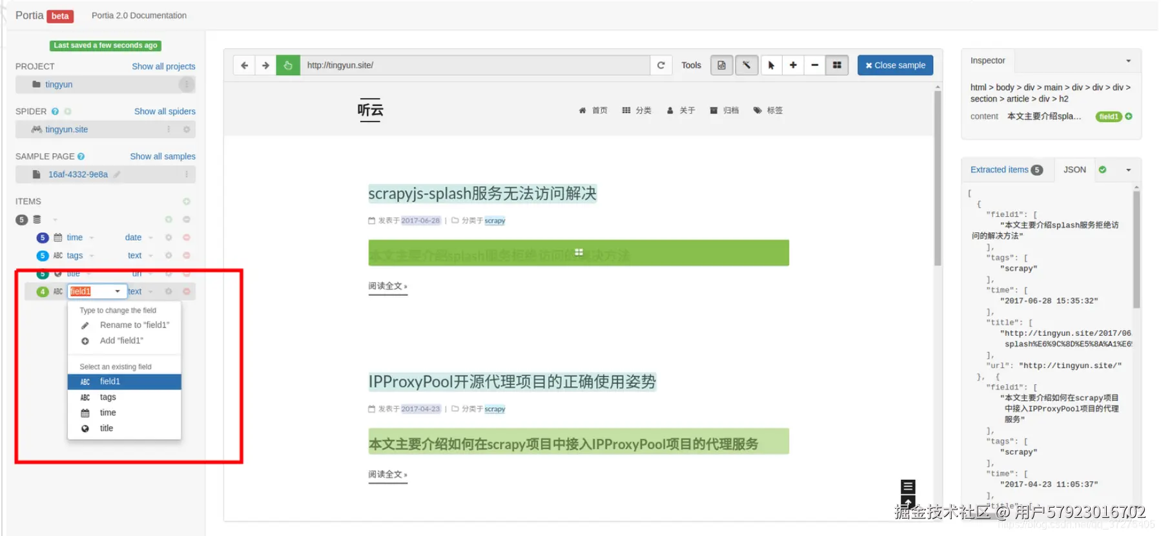Click the Close sample button

coord(895,65)
